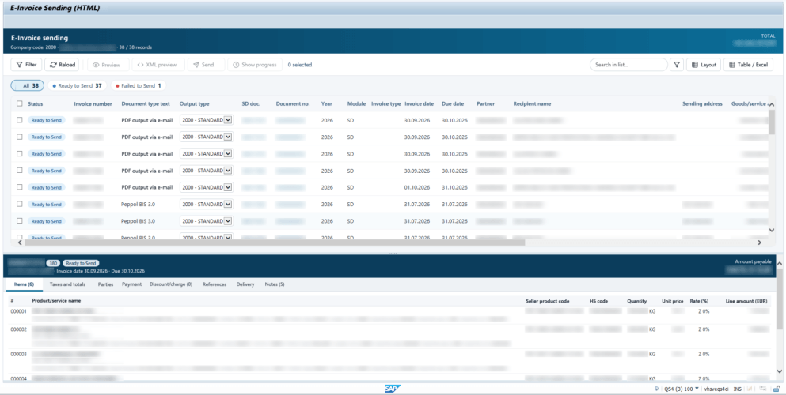The width and height of the screenshot is (786, 395).
Task: Filter by Ready to Send 37
Action: pos(78,85)
